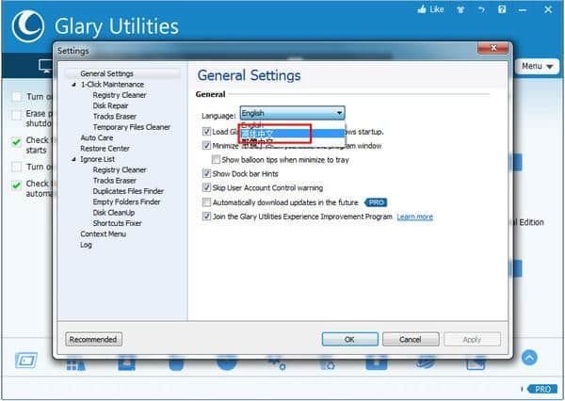Collapse the Ignore List tree node

pos(73,159)
